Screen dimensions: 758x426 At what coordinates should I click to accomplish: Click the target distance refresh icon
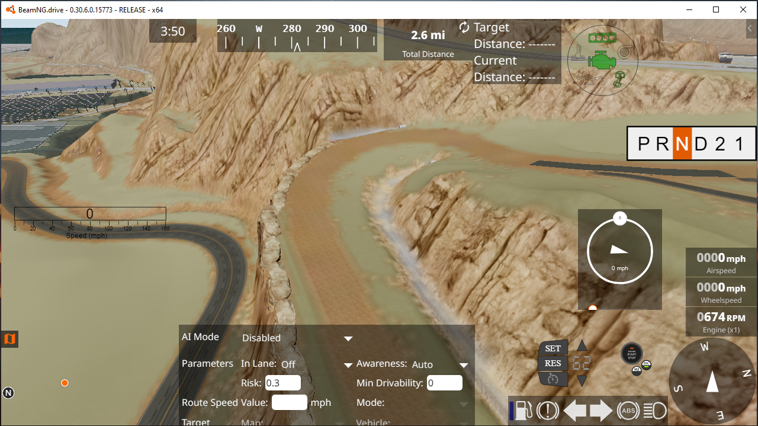[x=464, y=27]
